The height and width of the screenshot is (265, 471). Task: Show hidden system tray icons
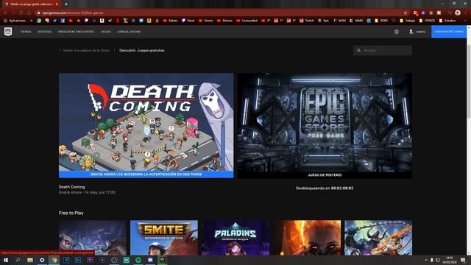[425, 260]
